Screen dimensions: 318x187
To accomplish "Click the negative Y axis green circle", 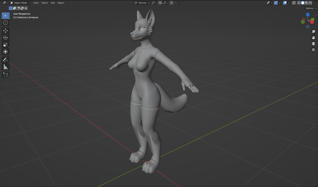I will tap(303, 22).
